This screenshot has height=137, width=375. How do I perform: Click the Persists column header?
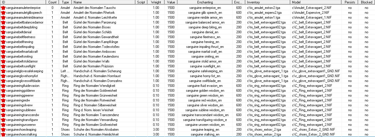click(x=350, y=2)
